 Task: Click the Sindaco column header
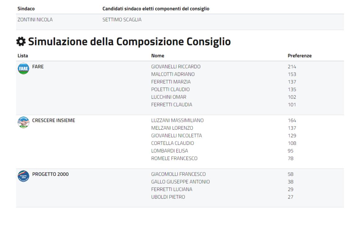pyautogui.click(x=26, y=9)
